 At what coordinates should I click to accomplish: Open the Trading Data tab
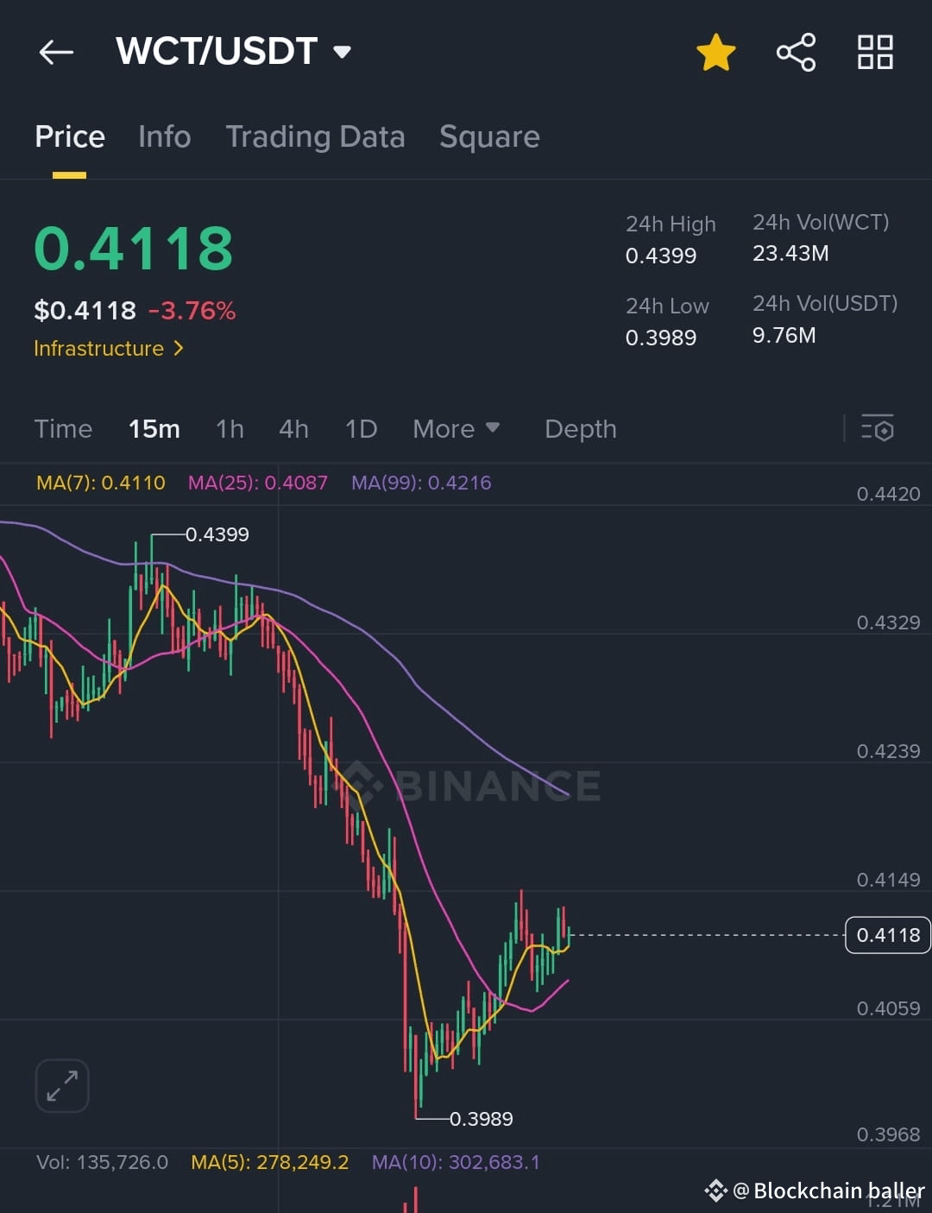tap(315, 136)
